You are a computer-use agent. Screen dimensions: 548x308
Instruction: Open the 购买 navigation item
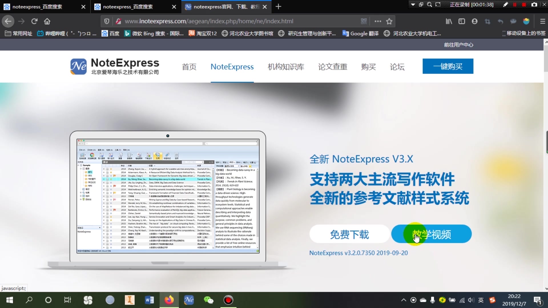point(368,67)
